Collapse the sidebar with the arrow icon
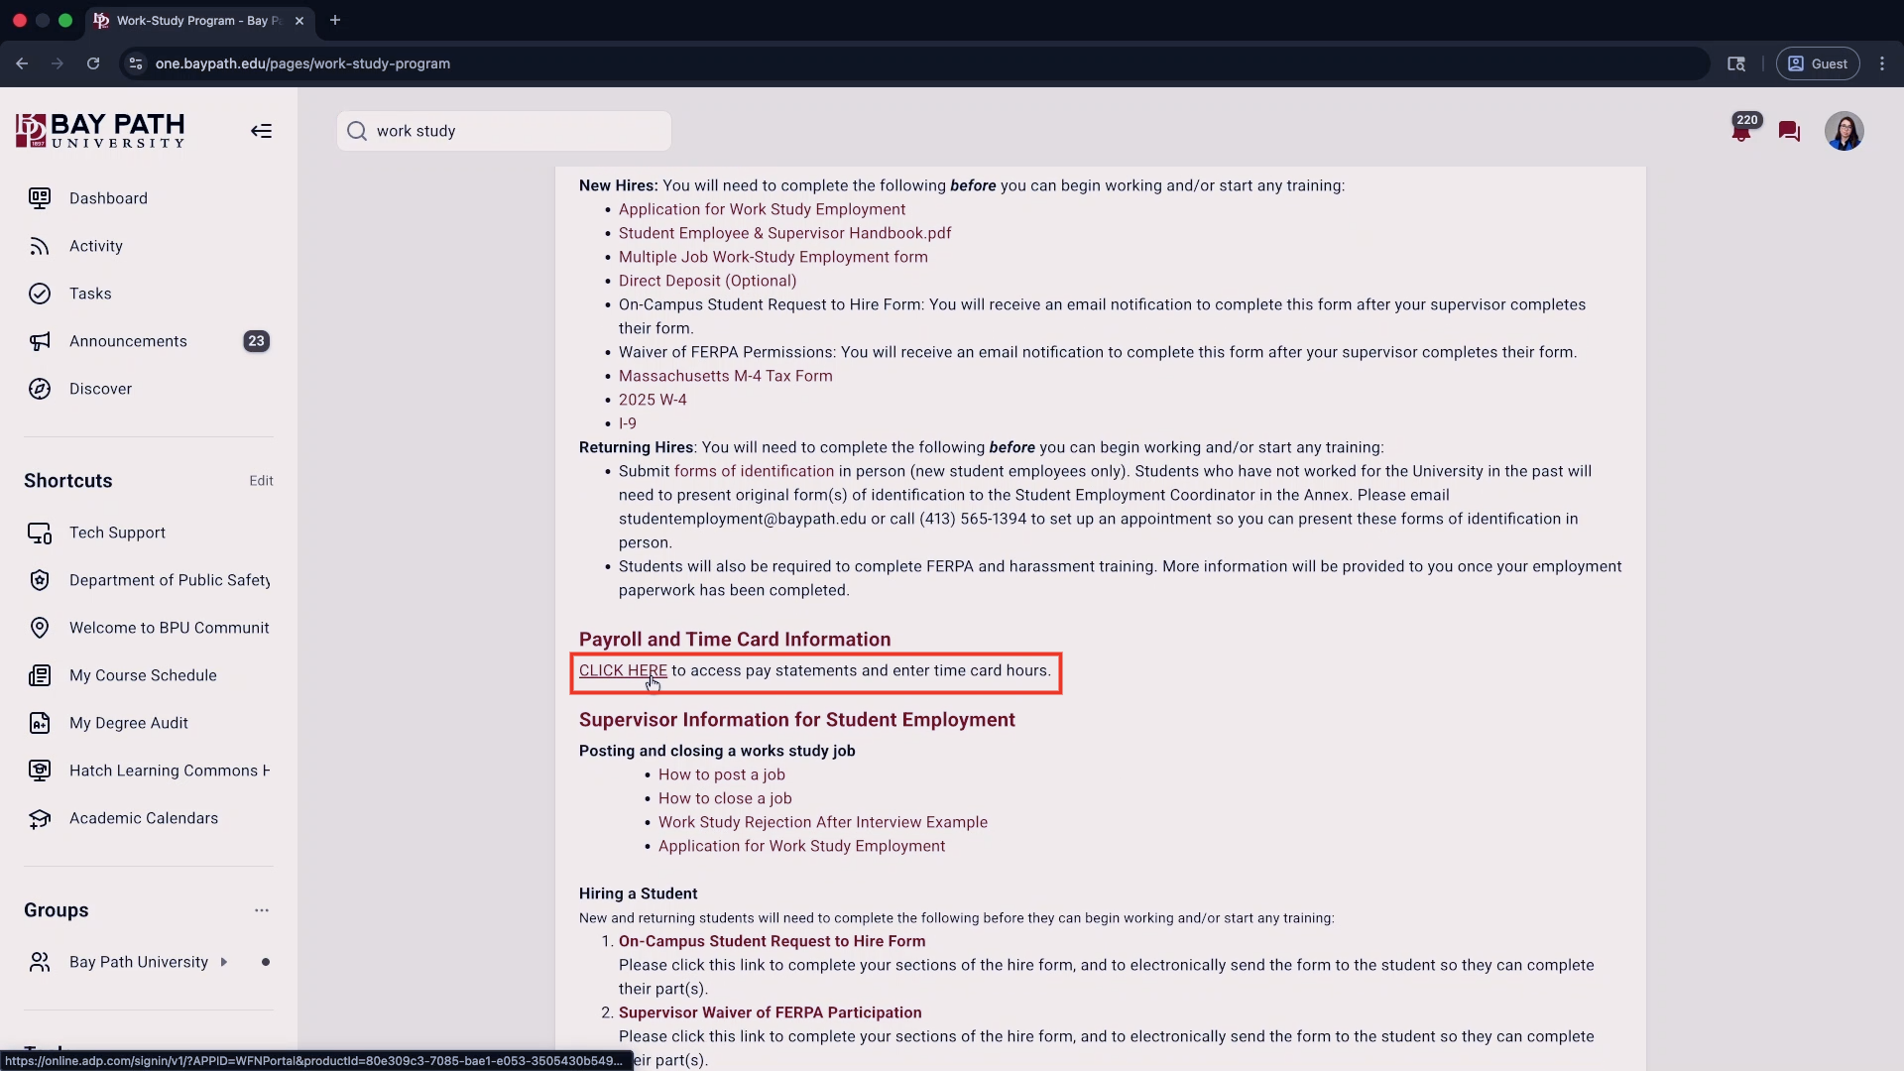 261,131
